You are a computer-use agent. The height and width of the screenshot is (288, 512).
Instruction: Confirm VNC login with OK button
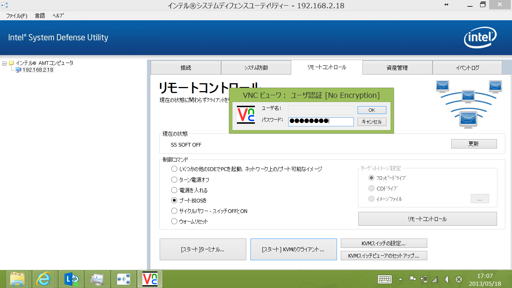pos(372,110)
